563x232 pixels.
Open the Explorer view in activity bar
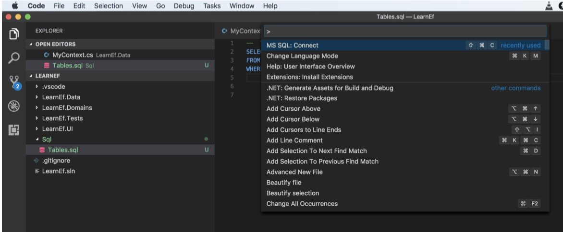[x=13, y=34]
